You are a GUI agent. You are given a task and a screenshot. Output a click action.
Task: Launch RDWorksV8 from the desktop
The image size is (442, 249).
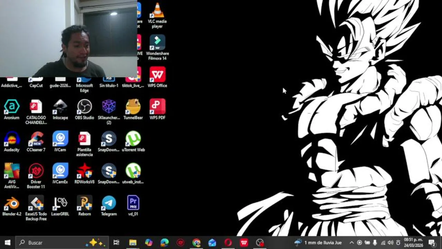pos(84,174)
